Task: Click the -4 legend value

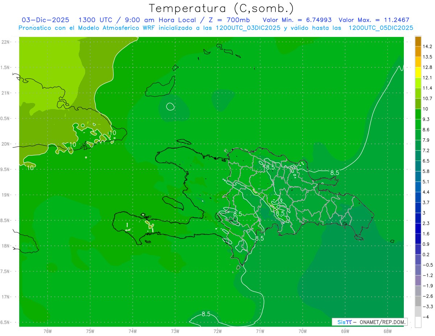Action: click(426, 317)
